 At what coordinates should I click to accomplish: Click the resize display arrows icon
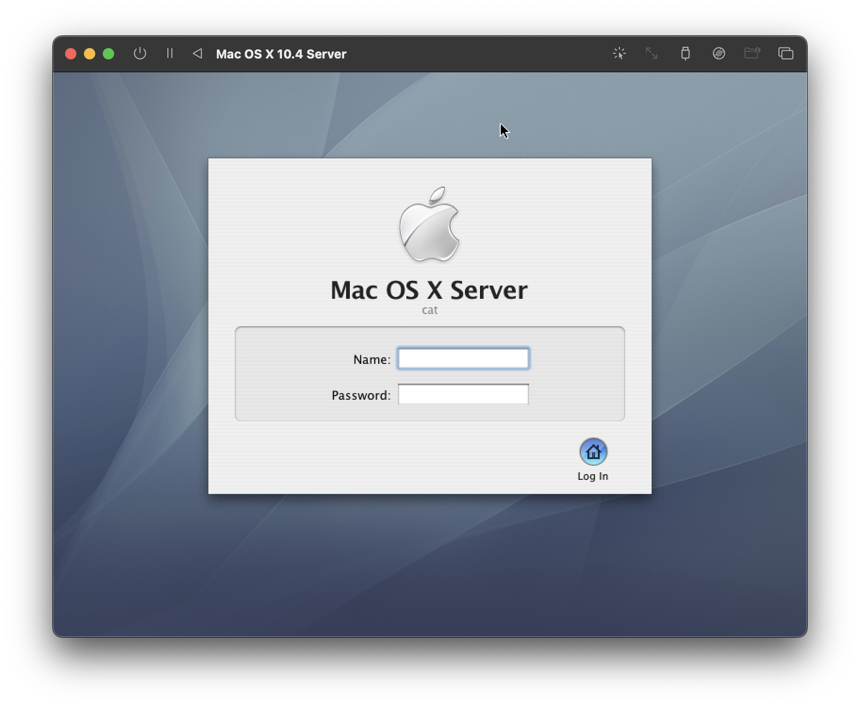coord(652,54)
